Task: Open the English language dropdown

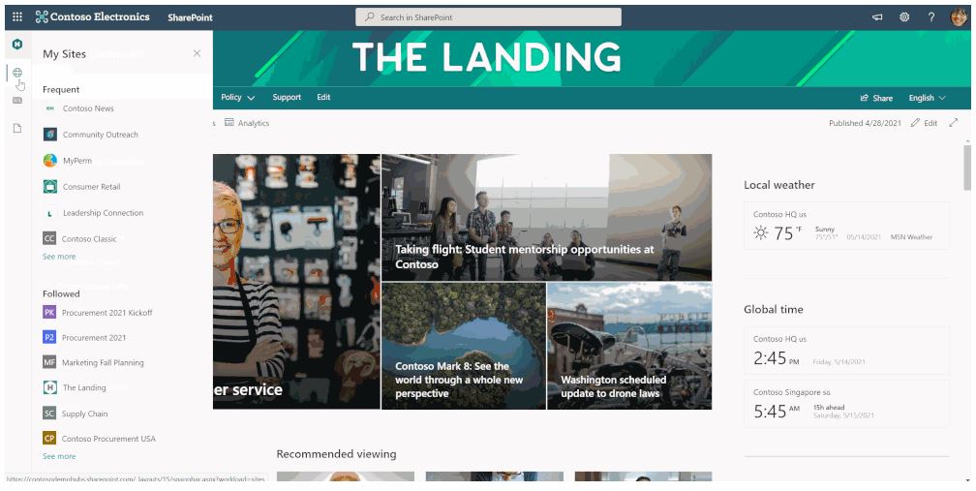Action: [927, 98]
